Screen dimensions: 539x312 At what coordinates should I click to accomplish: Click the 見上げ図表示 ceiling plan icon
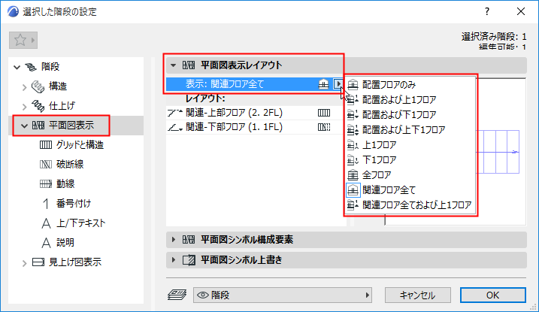pos(38,262)
